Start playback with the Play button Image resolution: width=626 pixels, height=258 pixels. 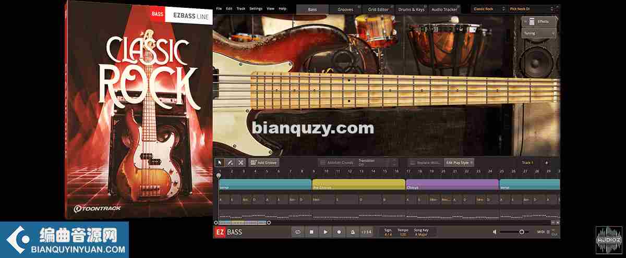[326, 232]
